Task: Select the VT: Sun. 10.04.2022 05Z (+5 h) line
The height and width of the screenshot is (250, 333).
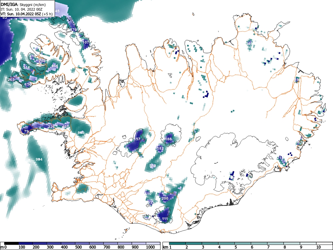Action: 27,14
